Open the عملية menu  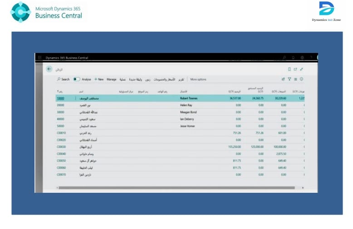[123, 80]
